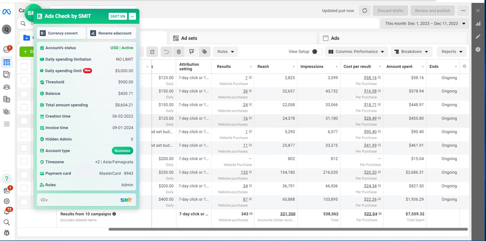Open the sidebar Search magnifier icon

[x=7, y=222]
